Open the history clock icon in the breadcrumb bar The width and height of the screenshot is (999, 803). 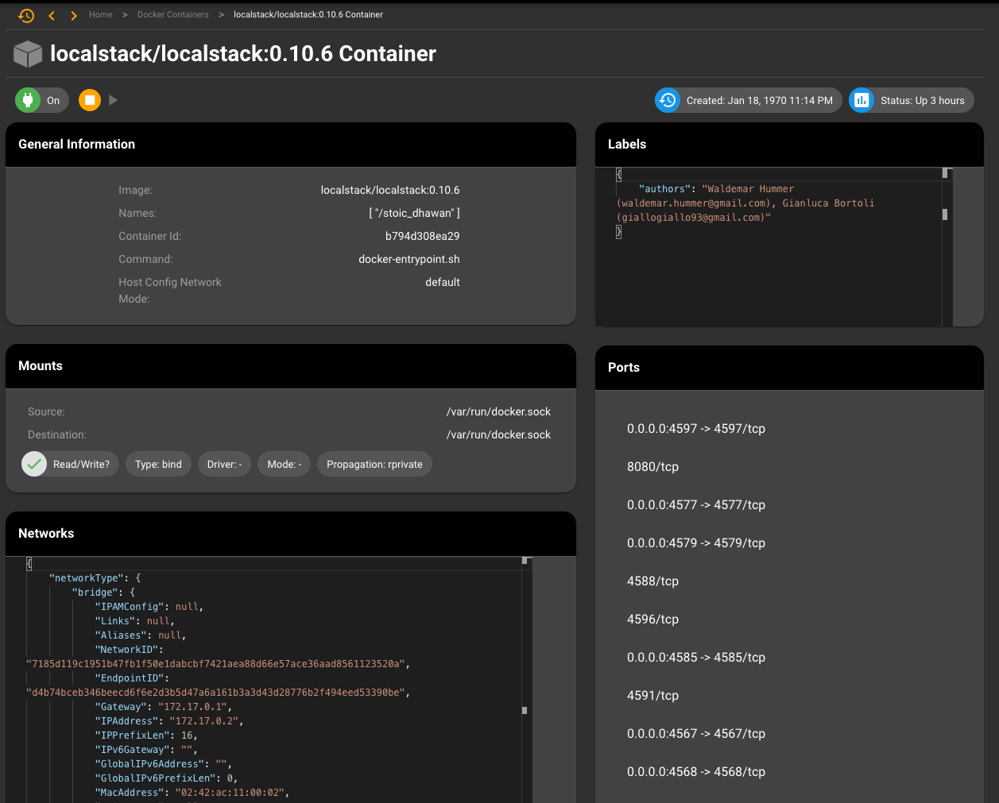coord(26,15)
